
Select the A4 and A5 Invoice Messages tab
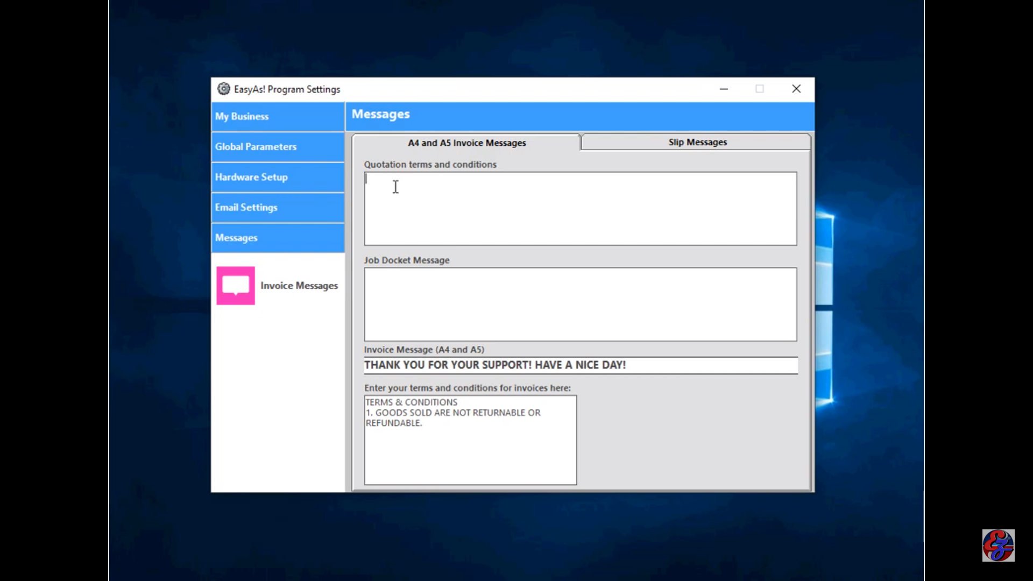point(466,143)
